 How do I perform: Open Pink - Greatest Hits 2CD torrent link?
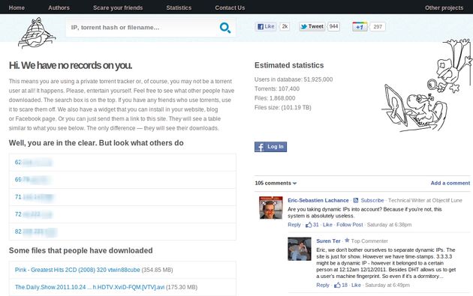pos(77,270)
